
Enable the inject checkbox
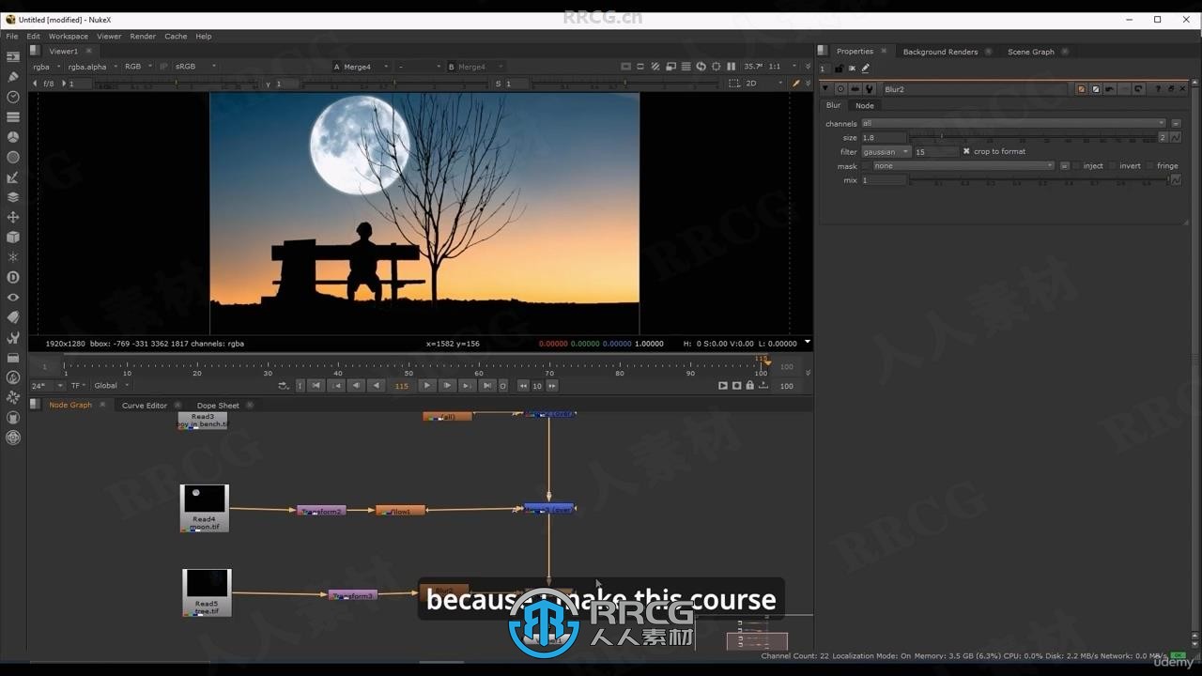tap(1076, 166)
